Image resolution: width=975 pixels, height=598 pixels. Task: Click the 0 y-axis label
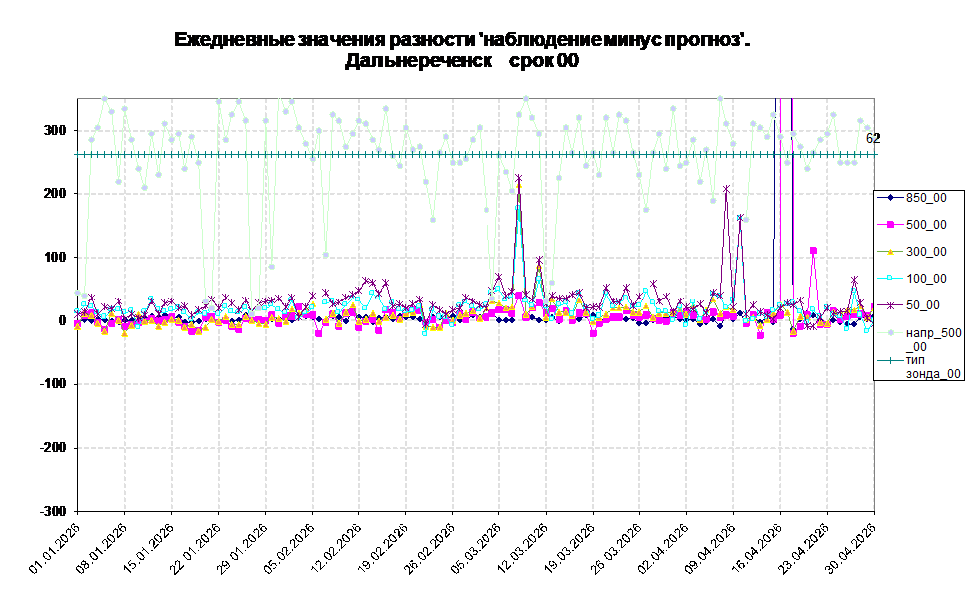(62, 320)
